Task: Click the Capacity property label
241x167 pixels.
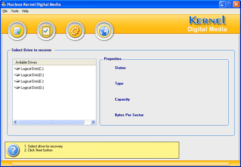Action: (122, 99)
